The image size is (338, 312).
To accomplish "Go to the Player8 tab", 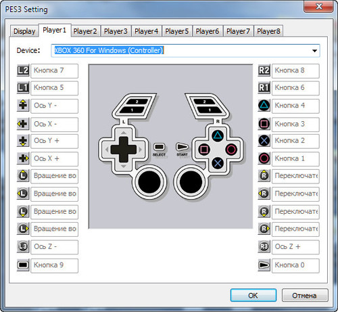I will 268,31.
